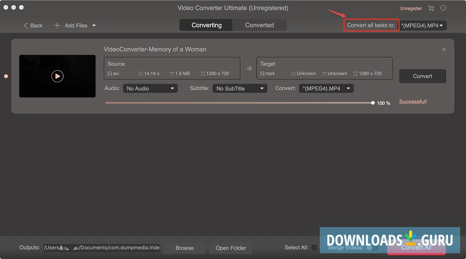Click the Unregister link
The image size is (466, 259).
point(411,9)
